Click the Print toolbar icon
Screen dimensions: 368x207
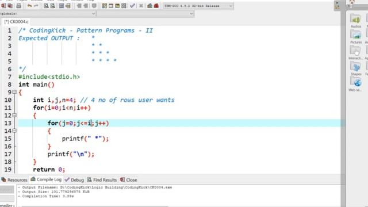[19, 6]
